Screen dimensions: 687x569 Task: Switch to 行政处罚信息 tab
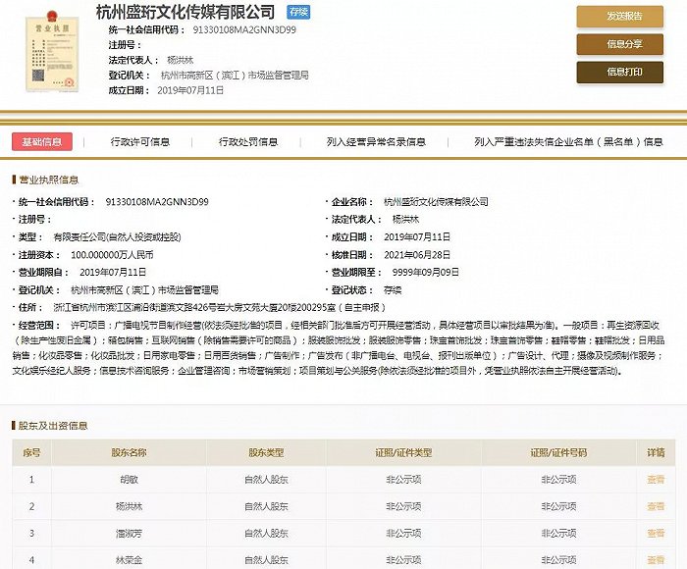pyautogui.click(x=248, y=142)
